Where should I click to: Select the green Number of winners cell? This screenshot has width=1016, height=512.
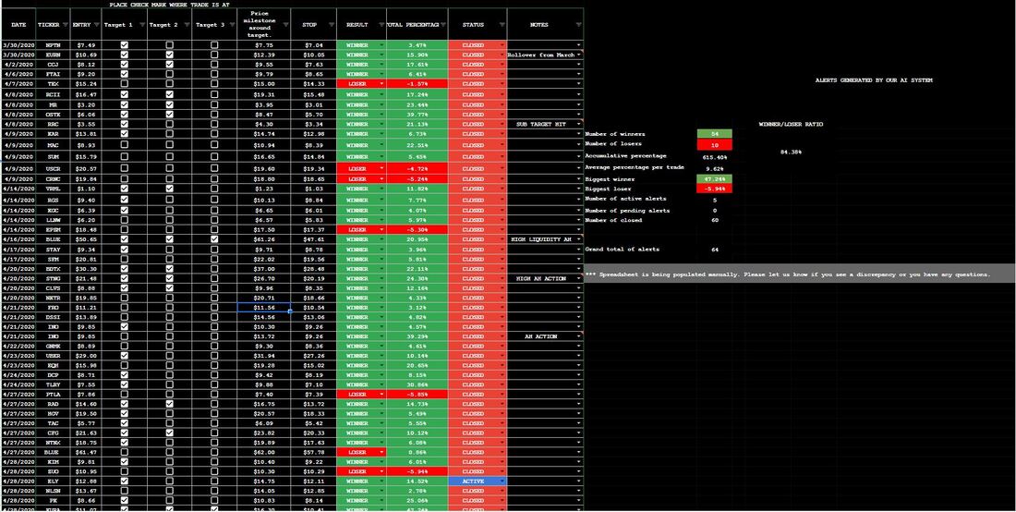714,134
